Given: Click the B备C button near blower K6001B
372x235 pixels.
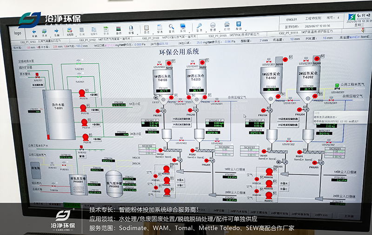Looking at the screenshot, I should tap(284, 189).
